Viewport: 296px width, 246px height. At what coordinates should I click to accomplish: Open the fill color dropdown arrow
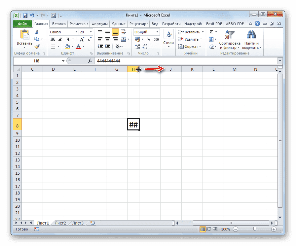(x=72, y=46)
